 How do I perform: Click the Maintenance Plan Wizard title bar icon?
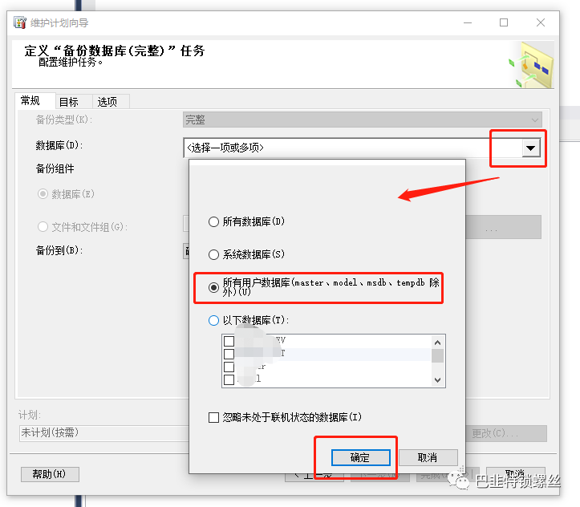click(x=19, y=22)
